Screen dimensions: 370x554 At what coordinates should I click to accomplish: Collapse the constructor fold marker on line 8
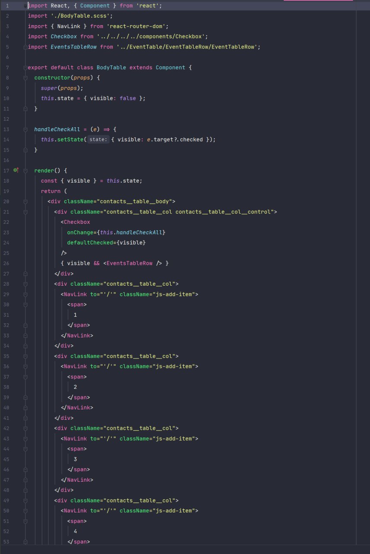click(26, 78)
